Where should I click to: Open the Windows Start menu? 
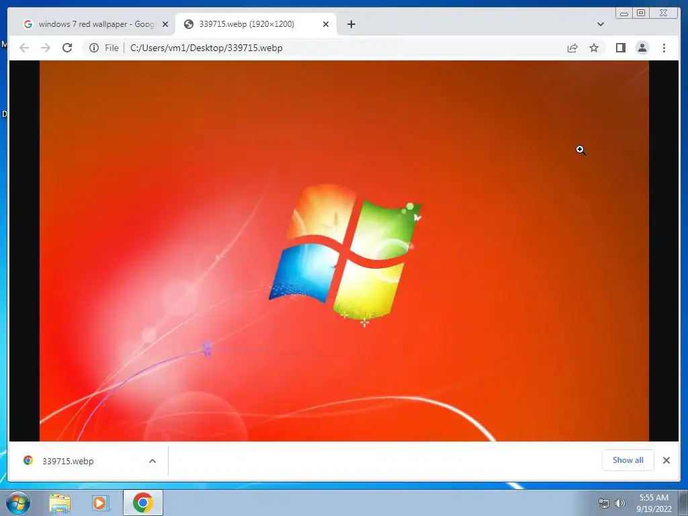[18, 503]
